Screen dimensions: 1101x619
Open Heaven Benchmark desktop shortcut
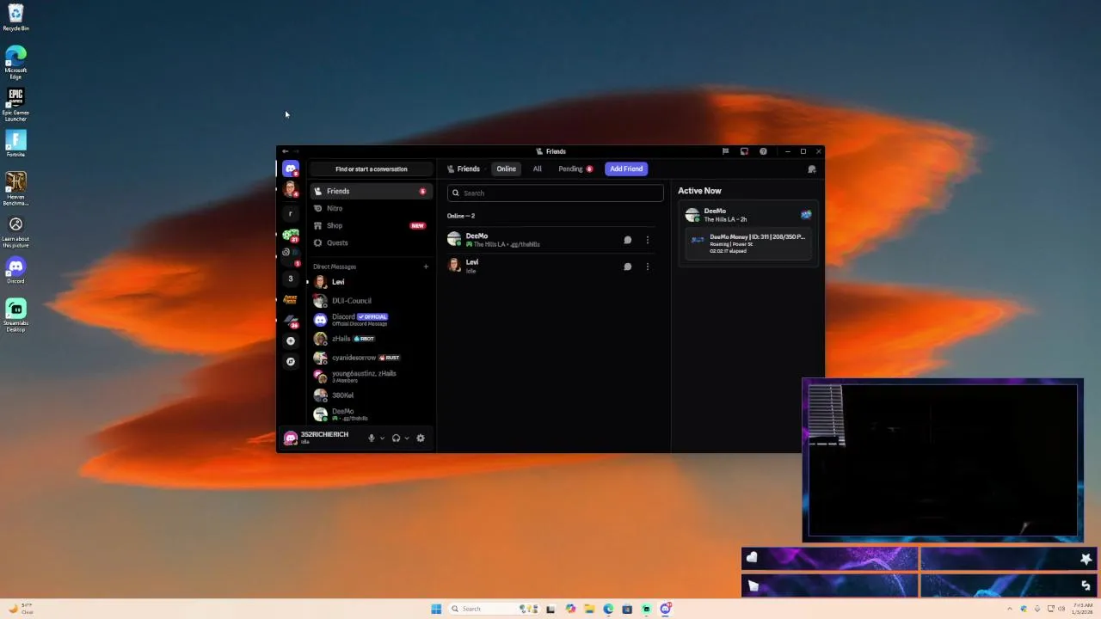coord(15,189)
